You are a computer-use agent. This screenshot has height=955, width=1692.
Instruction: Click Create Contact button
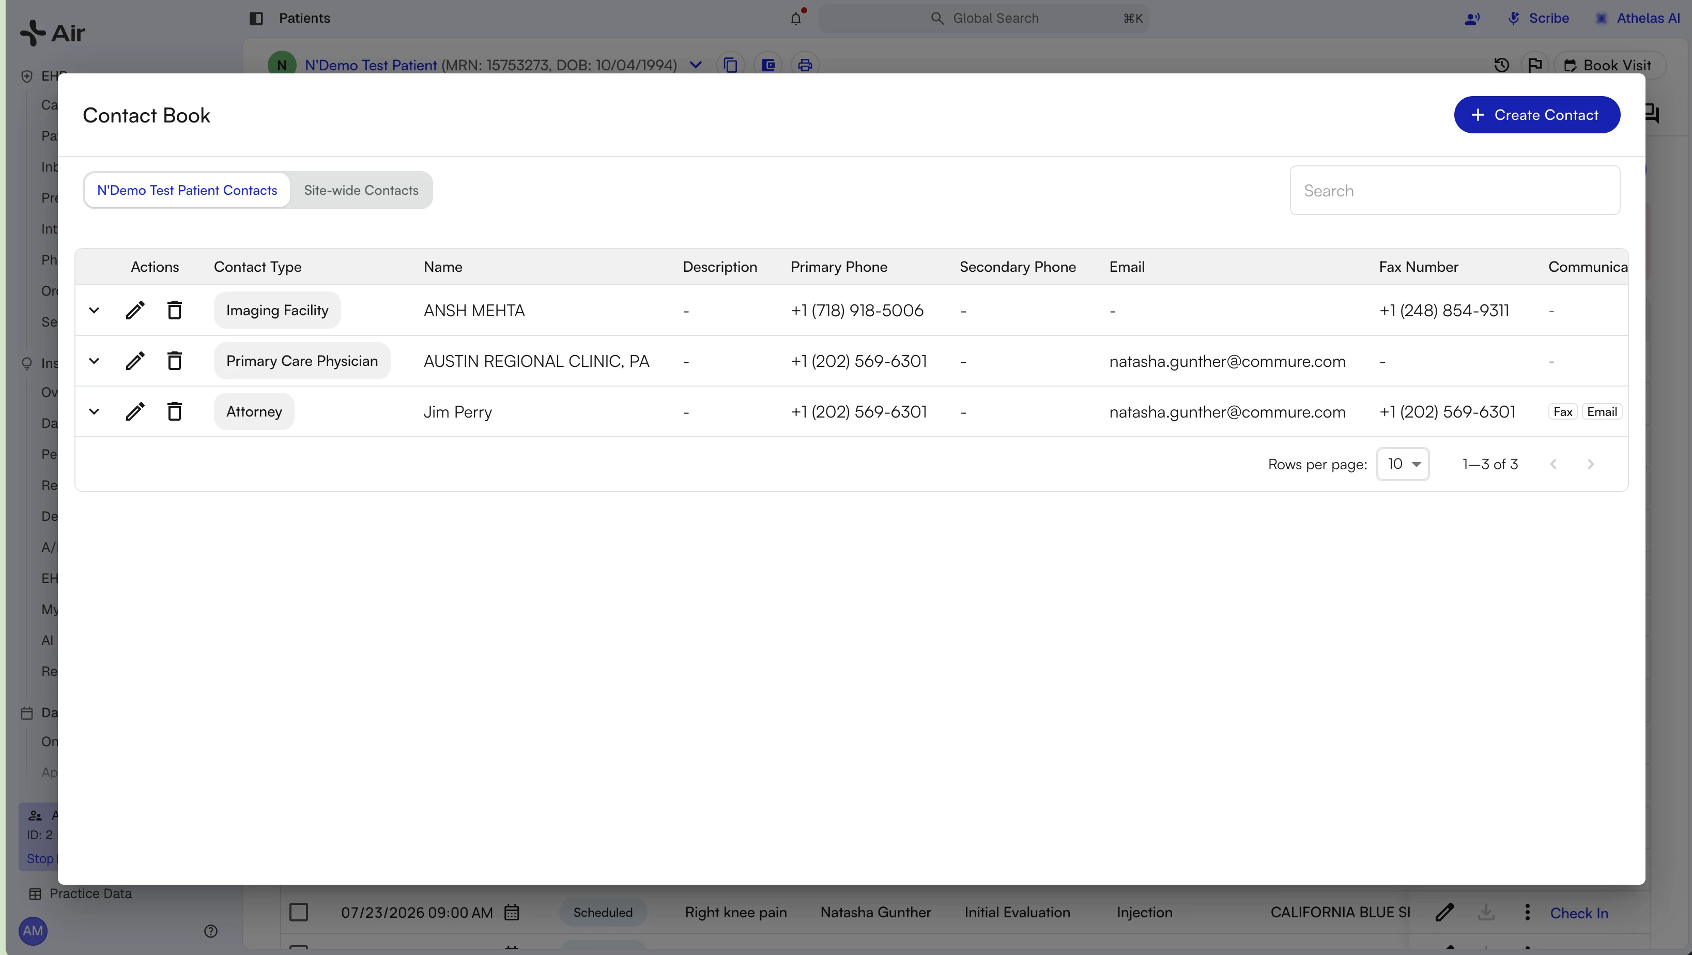(x=1537, y=115)
